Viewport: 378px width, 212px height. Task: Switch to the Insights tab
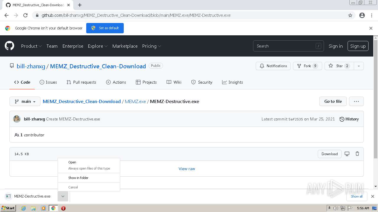tap(232, 82)
